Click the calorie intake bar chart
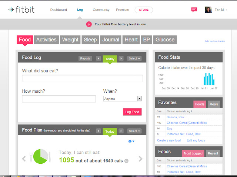 tap(209, 79)
